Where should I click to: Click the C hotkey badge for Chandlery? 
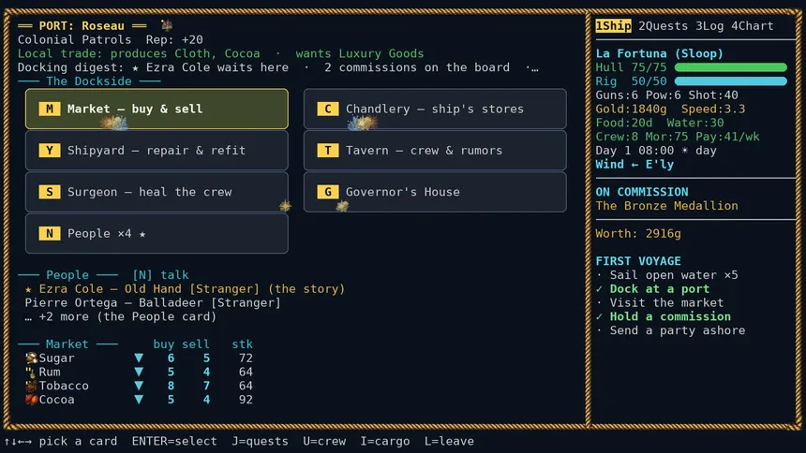[x=327, y=109]
